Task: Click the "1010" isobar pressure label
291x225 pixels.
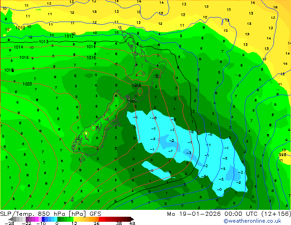Action: click(x=20, y=28)
